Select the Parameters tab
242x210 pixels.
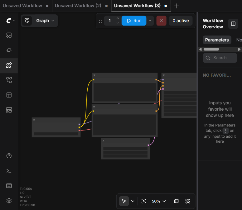click(x=217, y=40)
